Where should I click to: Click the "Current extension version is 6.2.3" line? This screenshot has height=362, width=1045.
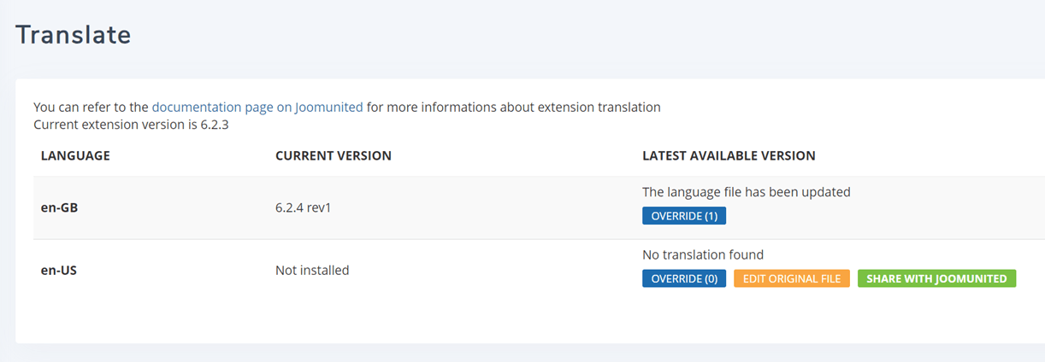coord(131,125)
